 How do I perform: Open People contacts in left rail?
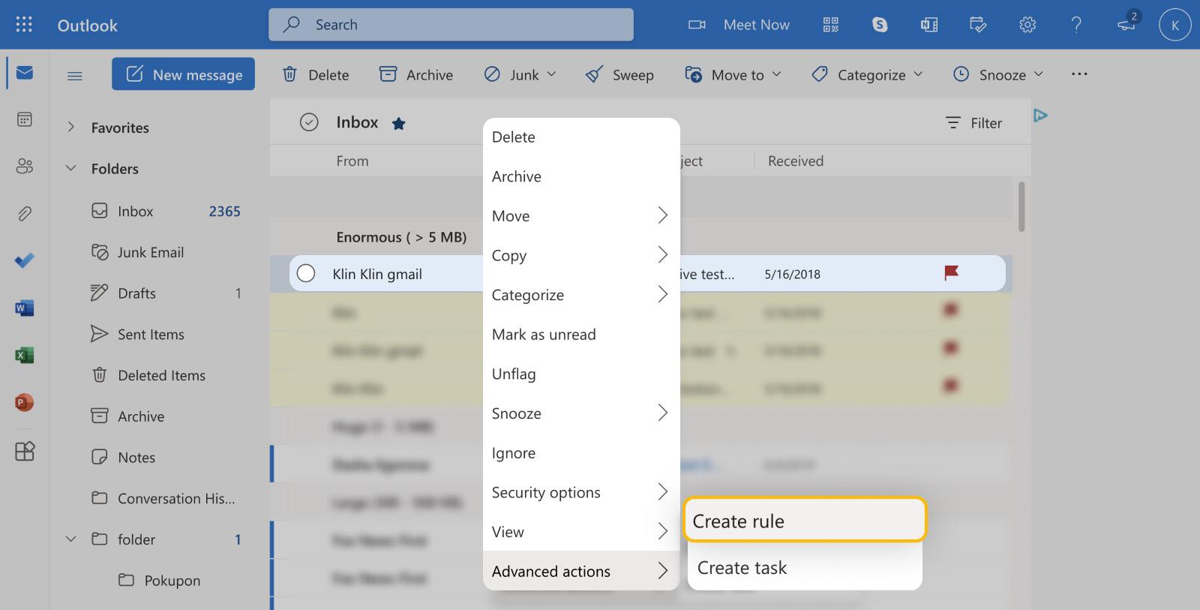pos(24,166)
